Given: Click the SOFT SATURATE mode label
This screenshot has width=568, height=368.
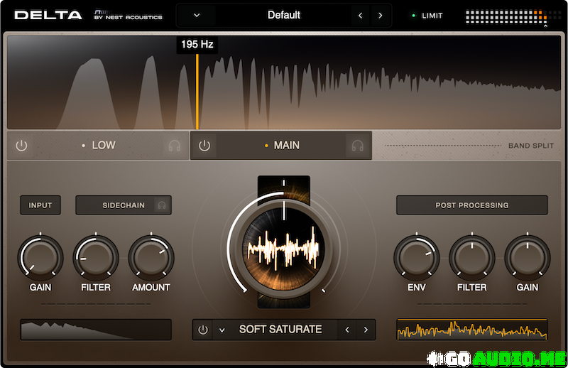Looking at the screenshot, I should [x=280, y=329].
